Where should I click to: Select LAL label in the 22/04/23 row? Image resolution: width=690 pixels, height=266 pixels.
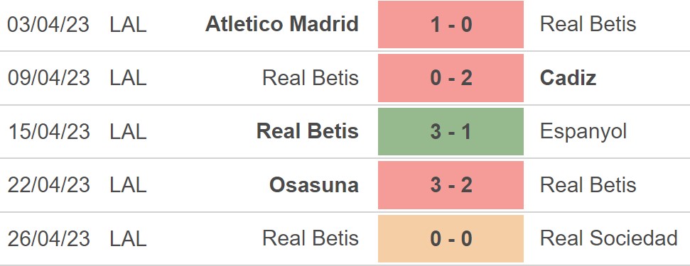coord(128,185)
